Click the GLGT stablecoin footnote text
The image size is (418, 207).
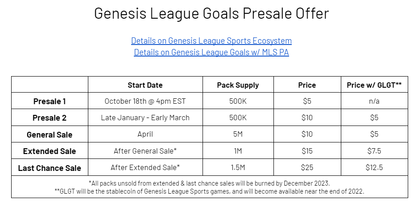[209, 191]
